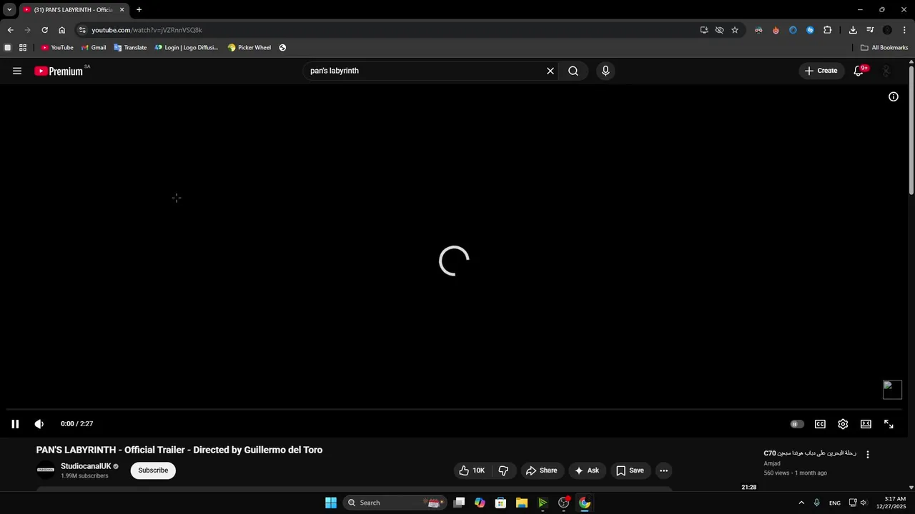915x514 pixels.
Task: Open the Gmail bookmark
Action: pos(94,48)
